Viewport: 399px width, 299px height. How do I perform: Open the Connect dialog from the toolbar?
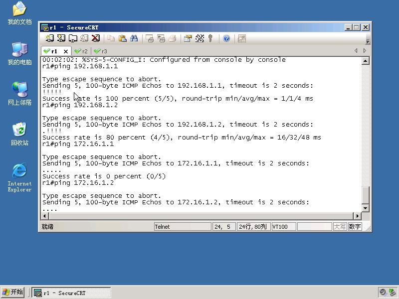coord(49,38)
